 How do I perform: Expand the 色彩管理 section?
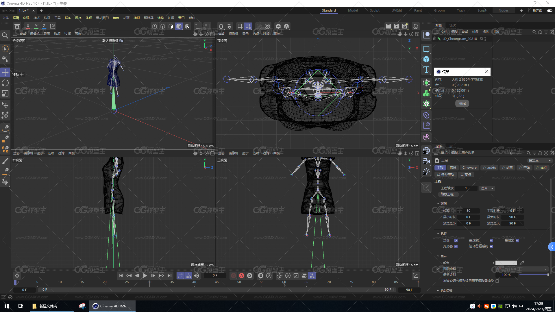438,291
